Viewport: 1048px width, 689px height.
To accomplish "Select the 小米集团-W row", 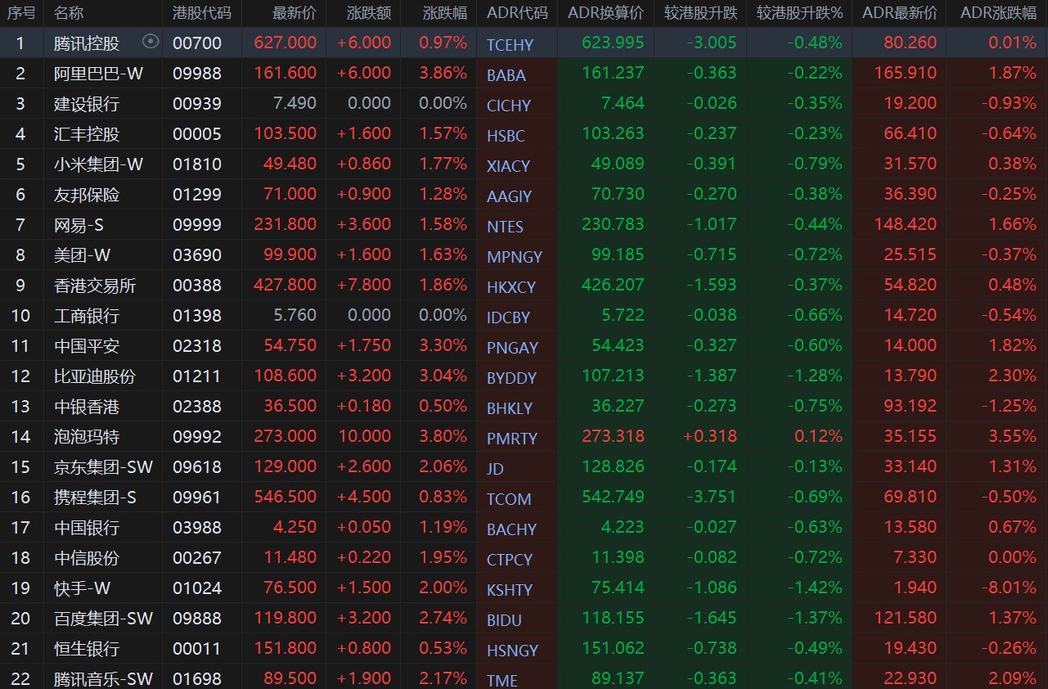I will [x=98, y=164].
